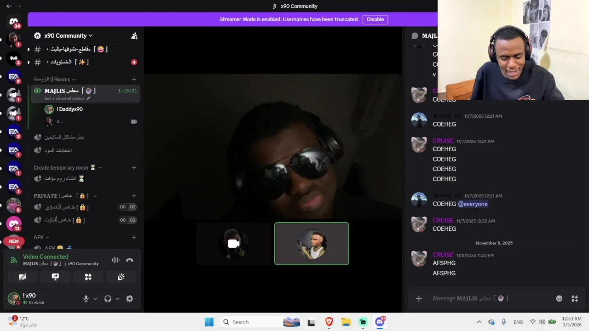Add a channel to Create temporary room category
The height and width of the screenshot is (331, 589).
(134, 168)
